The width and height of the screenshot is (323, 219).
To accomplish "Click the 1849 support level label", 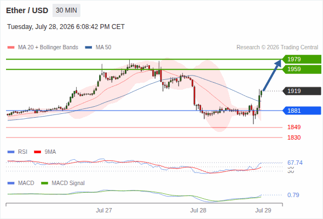I will [294, 127].
